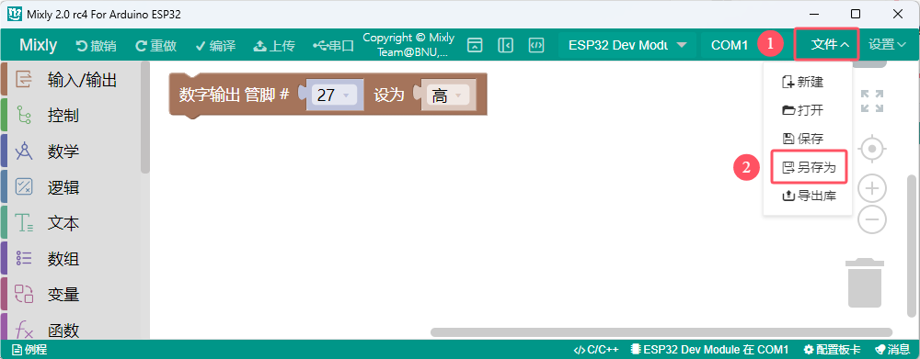The height and width of the screenshot is (359, 920).
Task: Close the Mixly window
Action: 898,14
